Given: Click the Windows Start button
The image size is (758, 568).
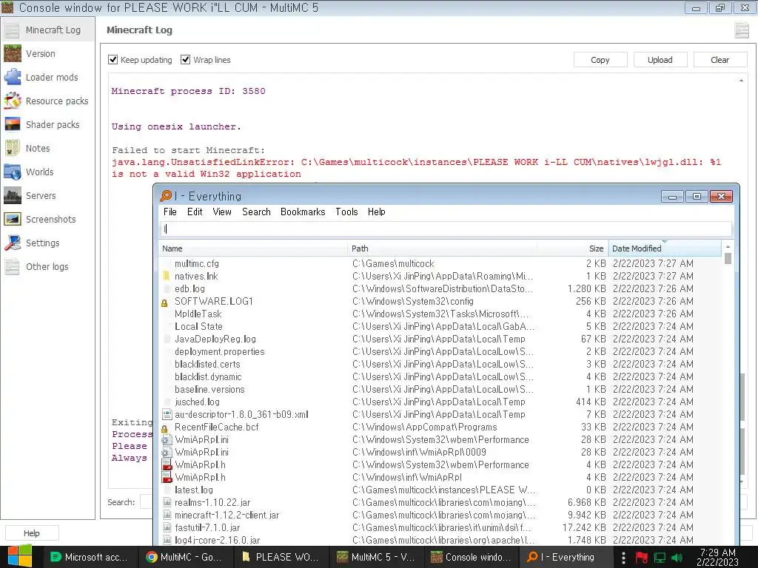Looking at the screenshot, I should point(20,557).
